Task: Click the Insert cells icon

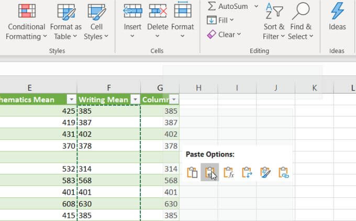Action: 132,10
